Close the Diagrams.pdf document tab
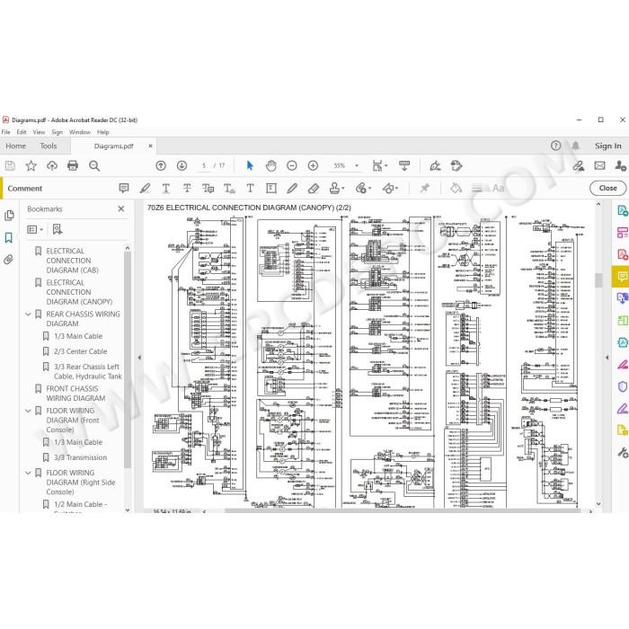The image size is (629, 629). [150, 146]
